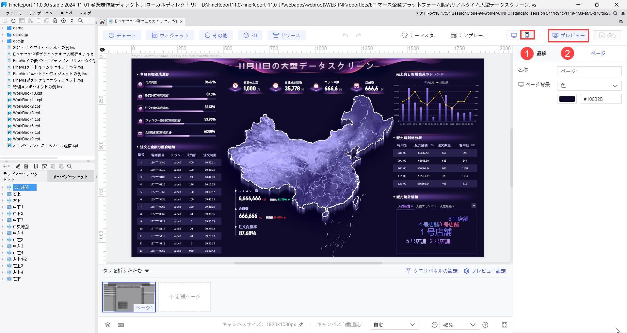This screenshot has height=333, width=627.
Task: Click the layers icon at the bottom left
Action: tap(108, 325)
